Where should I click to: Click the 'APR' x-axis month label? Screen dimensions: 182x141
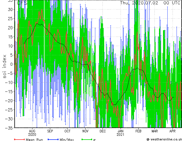click(x=172, y=131)
